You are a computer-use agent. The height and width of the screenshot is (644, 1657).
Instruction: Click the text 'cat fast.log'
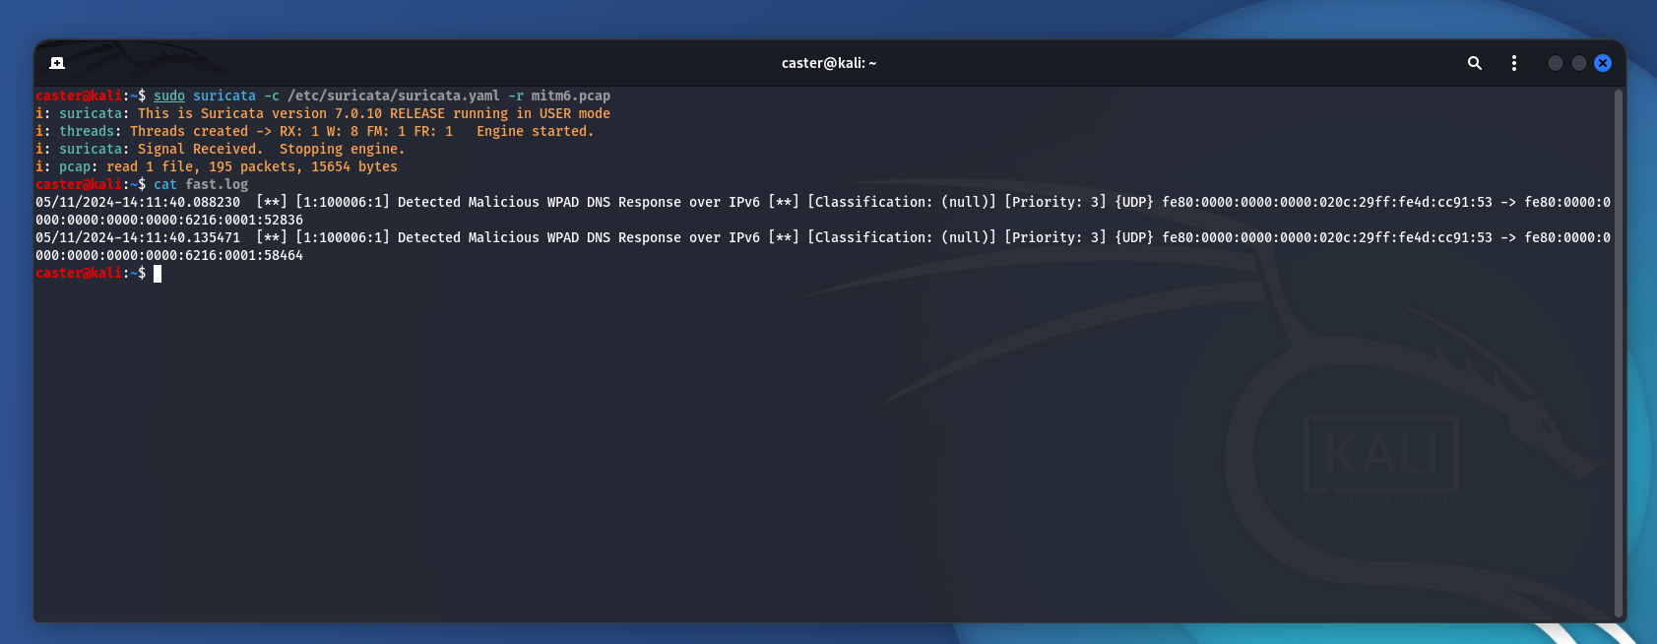click(x=201, y=184)
